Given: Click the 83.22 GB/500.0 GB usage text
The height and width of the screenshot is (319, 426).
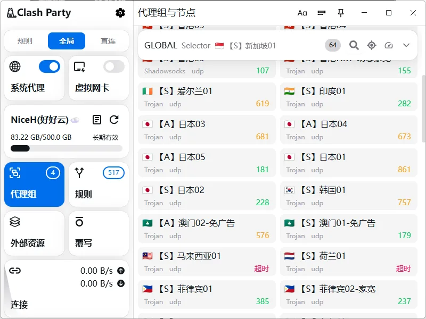Looking at the screenshot, I should [x=41, y=137].
